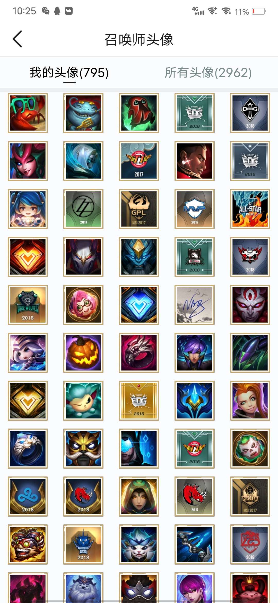Pick the red LGD 2018 team icon
This screenshot has height=603, width=278.
(x=250, y=545)
